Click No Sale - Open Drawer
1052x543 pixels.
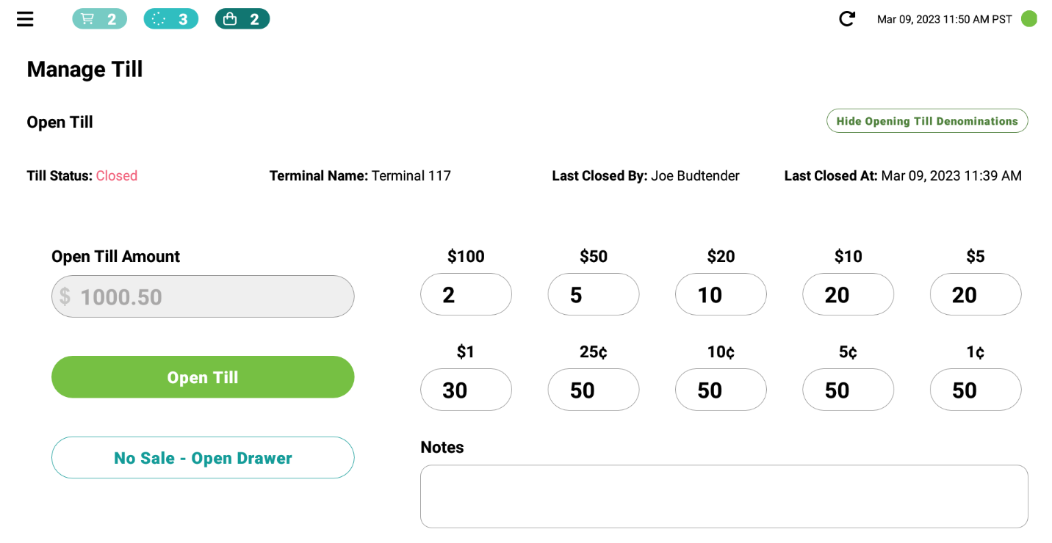(x=203, y=458)
